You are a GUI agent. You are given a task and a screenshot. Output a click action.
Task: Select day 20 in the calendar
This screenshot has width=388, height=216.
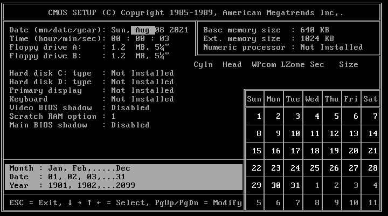353,151
